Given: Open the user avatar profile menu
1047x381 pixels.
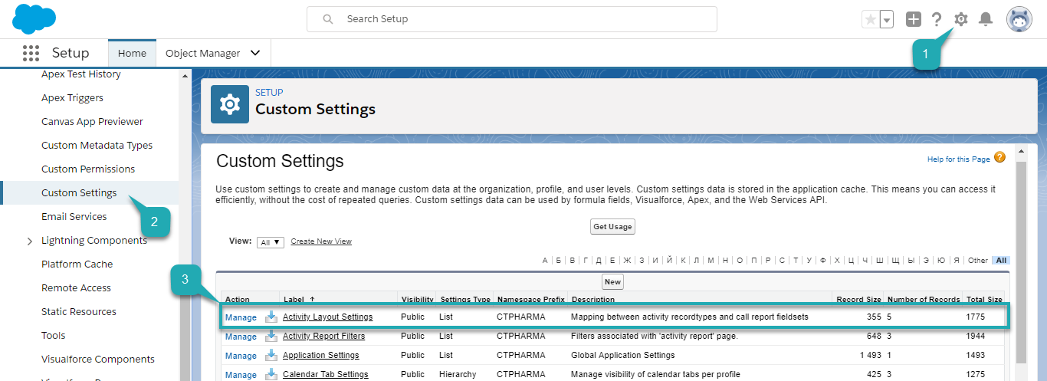Looking at the screenshot, I should (x=1019, y=20).
